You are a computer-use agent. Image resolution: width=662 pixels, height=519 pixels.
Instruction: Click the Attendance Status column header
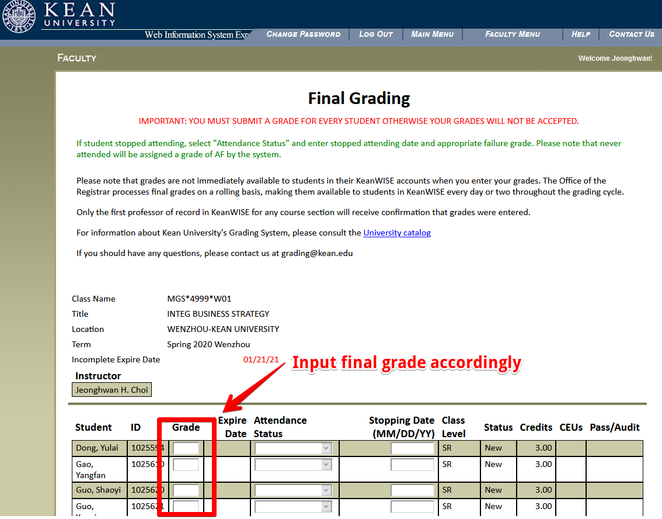tap(280, 427)
